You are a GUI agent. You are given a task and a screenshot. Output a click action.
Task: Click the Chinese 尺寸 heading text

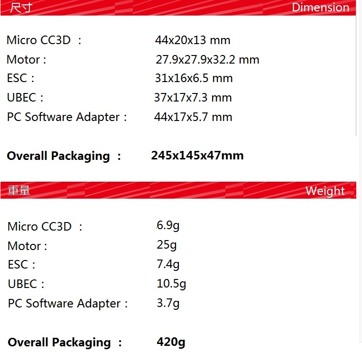tap(21, 8)
